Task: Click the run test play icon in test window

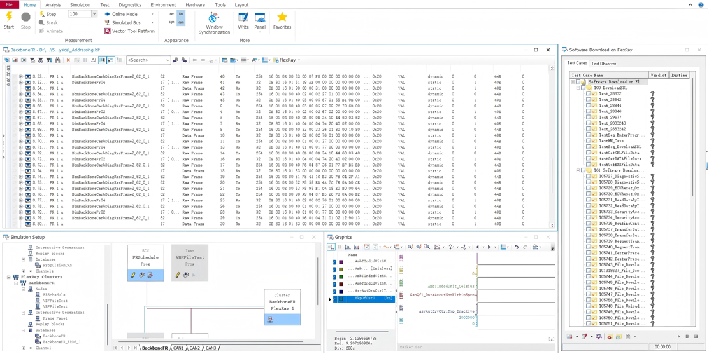Action: [x=678, y=336]
